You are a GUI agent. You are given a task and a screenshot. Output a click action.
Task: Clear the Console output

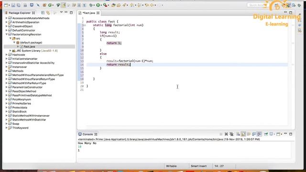[238, 134]
